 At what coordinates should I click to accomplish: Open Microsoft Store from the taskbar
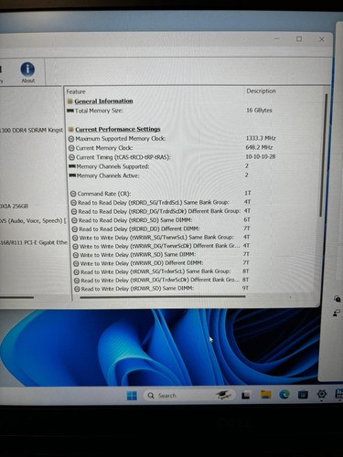[303, 395]
